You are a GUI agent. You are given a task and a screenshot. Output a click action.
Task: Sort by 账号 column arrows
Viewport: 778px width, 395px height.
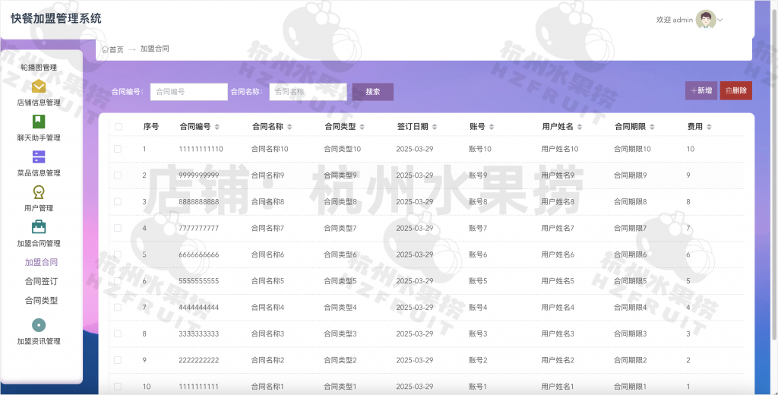point(492,127)
